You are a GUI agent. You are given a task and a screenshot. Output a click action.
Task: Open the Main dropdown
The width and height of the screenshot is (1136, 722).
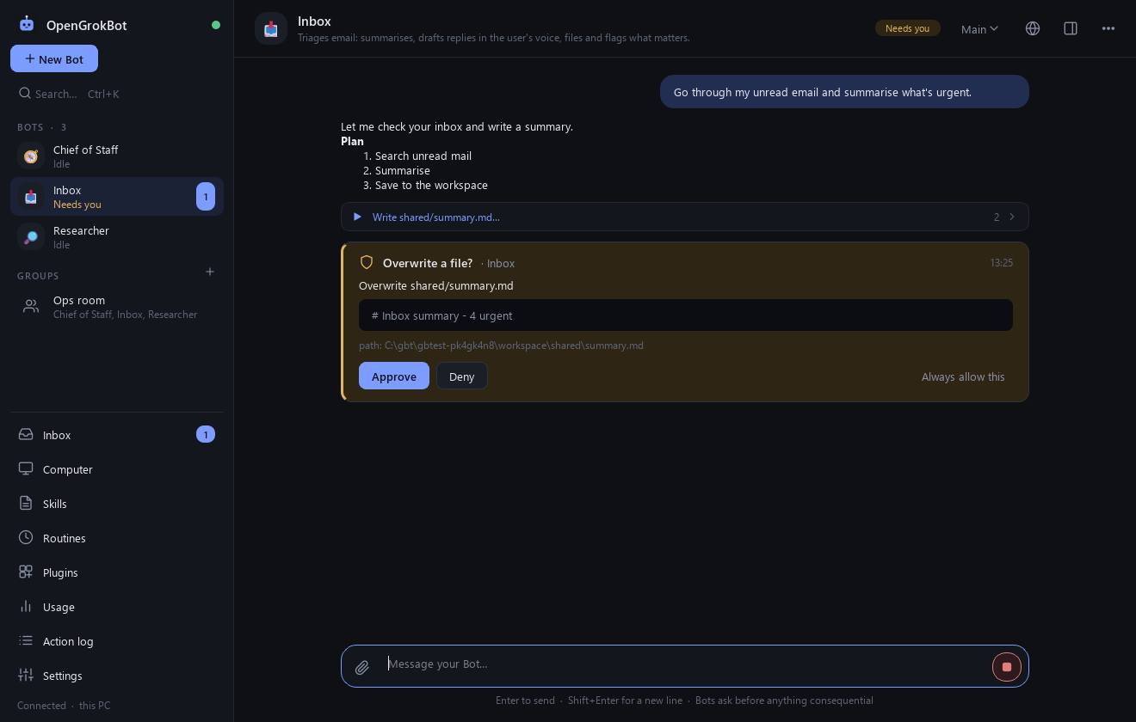(x=979, y=29)
